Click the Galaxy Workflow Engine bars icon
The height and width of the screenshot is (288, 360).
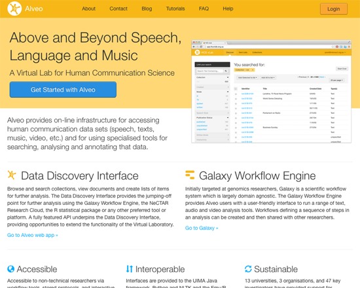click(x=190, y=175)
